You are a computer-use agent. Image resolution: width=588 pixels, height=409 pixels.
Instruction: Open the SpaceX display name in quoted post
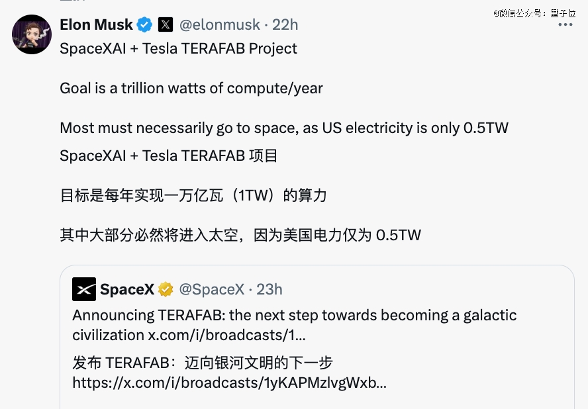pyautogui.click(x=127, y=289)
